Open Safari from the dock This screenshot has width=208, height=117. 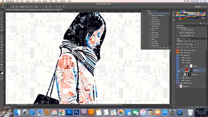[32, 112]
